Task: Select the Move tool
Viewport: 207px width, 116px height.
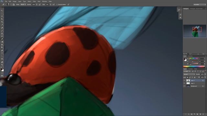Action: pyautogui.click(x=2, y=11)
